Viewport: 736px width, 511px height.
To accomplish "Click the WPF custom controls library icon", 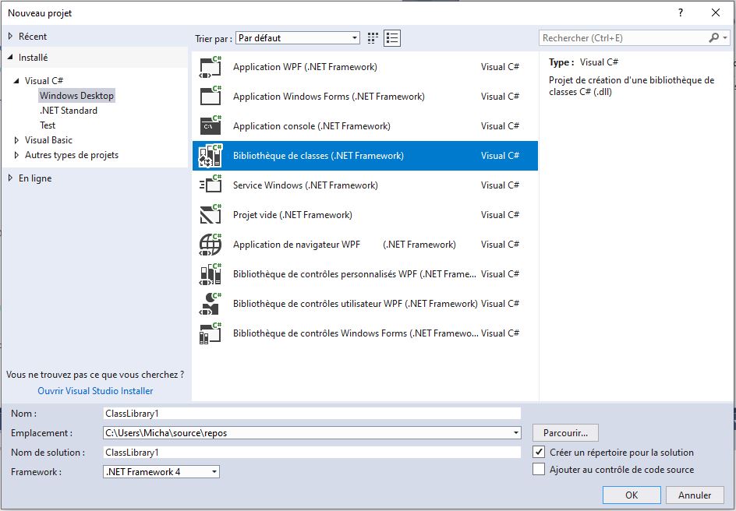I will coord(211,273).
